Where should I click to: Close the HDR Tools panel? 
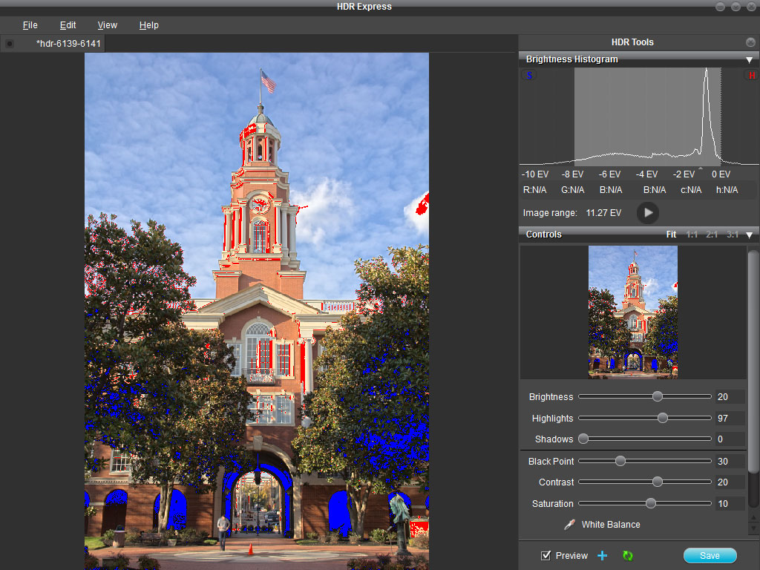point(750,42)
